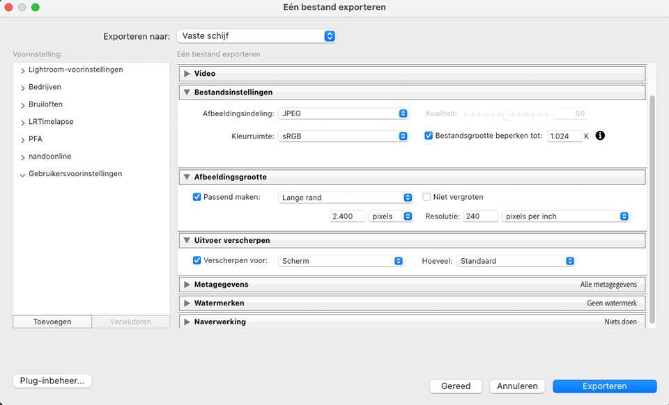The image size is (669, 405).
Task: Expand the nandoonline preset folder
Action: pos(22,157)
